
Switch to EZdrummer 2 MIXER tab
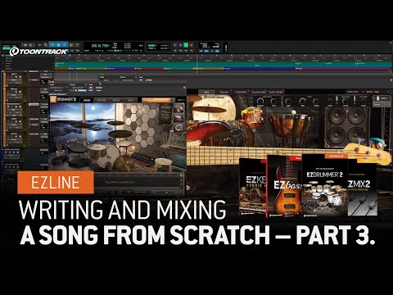131,100
